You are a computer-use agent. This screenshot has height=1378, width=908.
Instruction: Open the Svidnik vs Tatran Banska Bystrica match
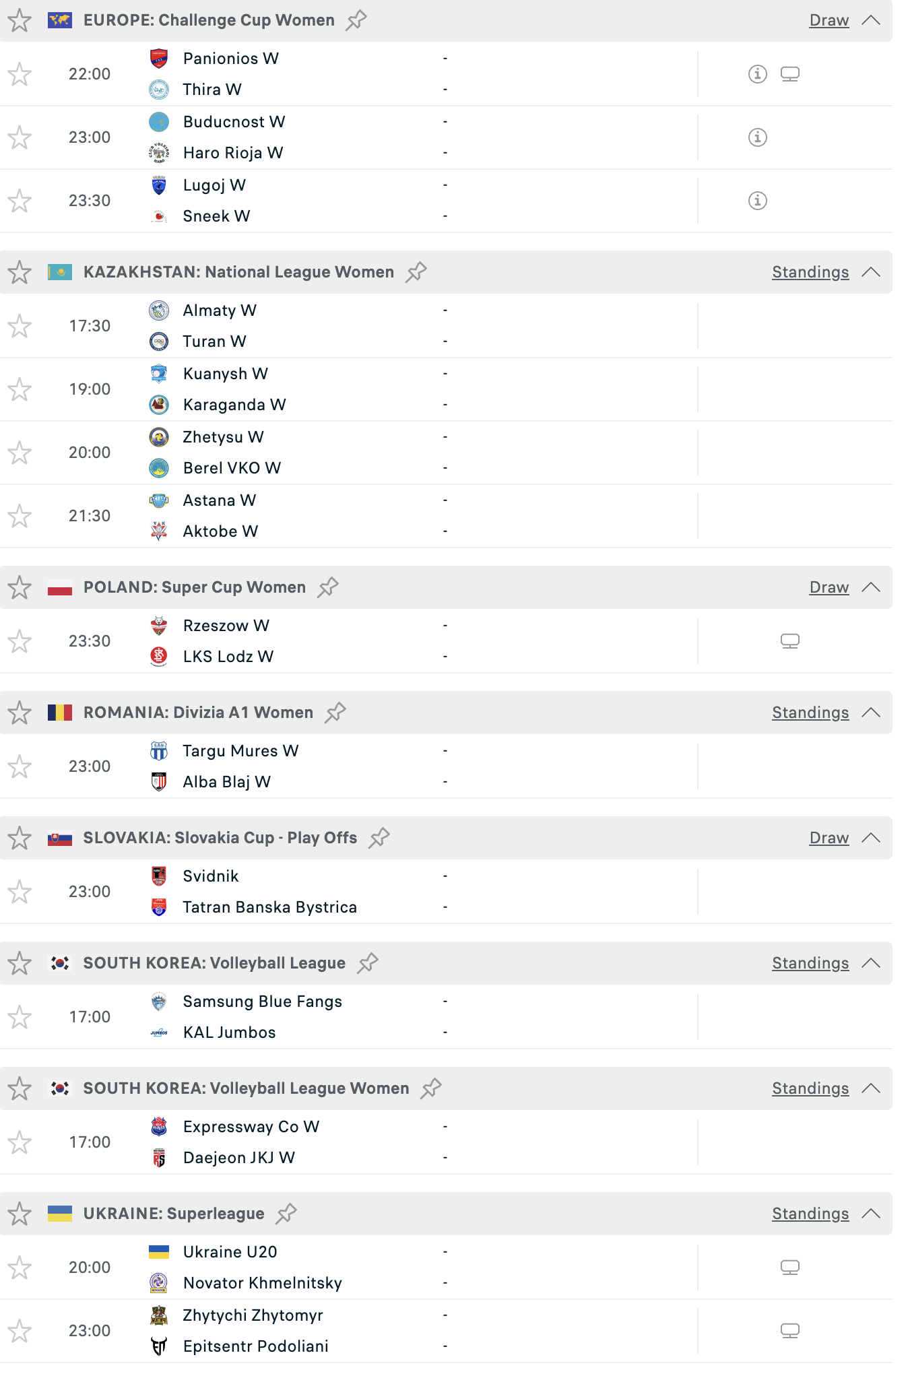coord(269,892)
